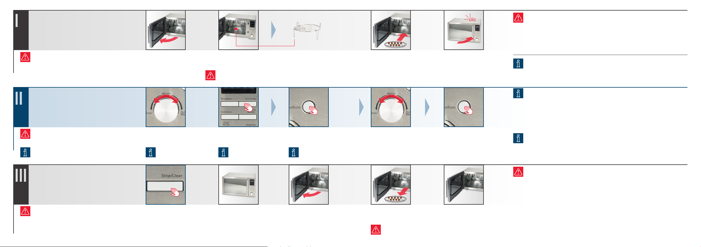Select info icon beneath the control panel thumbnail
Screen dimensions: 701x247
(x=223, y=152)
